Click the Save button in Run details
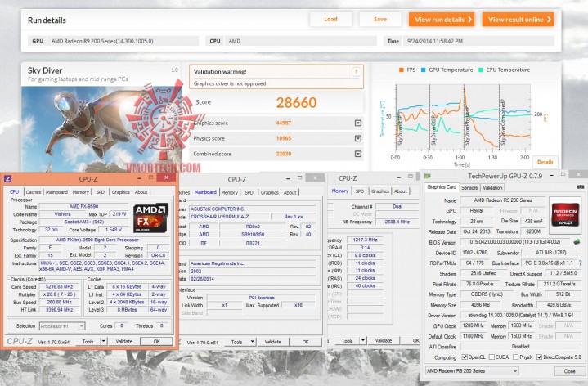588x386 pixels. tap(380, 19)
